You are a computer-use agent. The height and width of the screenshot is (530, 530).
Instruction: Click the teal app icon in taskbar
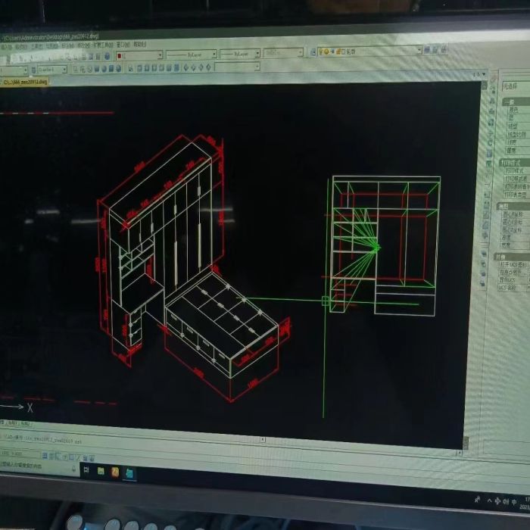(129, 473)
